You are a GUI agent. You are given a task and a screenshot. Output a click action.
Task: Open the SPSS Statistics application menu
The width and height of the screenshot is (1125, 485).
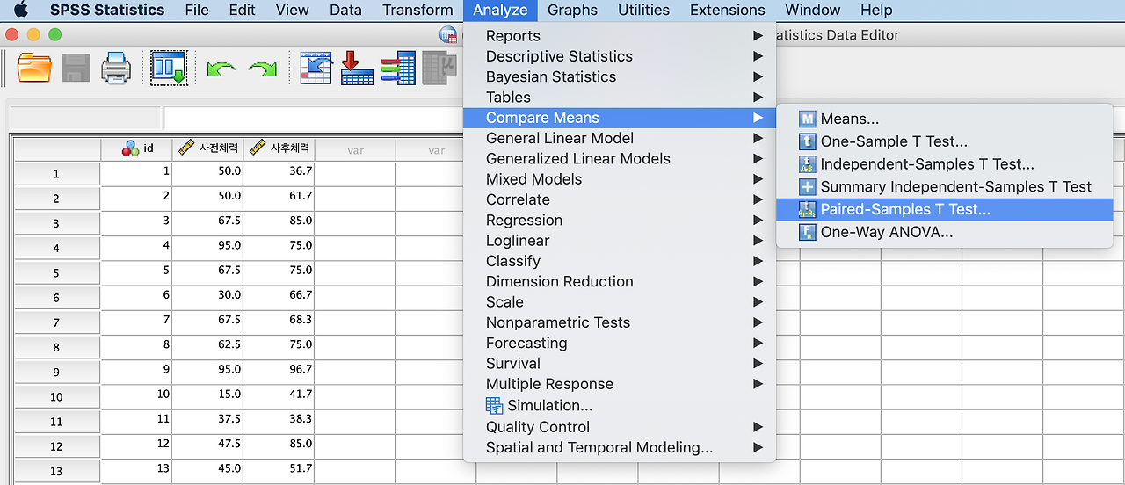pyautogui.click(x=107, y=11)
